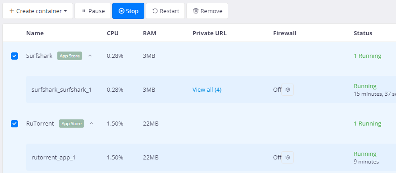Uncheck the RuTorrent checkbox
This screenshot has height=173, width=396.
[14, 124]
